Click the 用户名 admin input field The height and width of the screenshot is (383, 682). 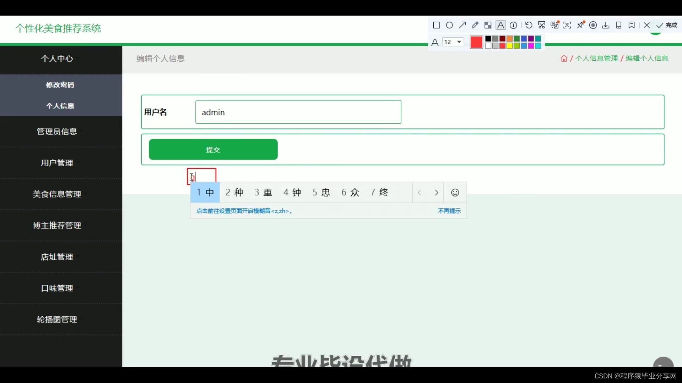pyautogui.click(x=298, y=112)
